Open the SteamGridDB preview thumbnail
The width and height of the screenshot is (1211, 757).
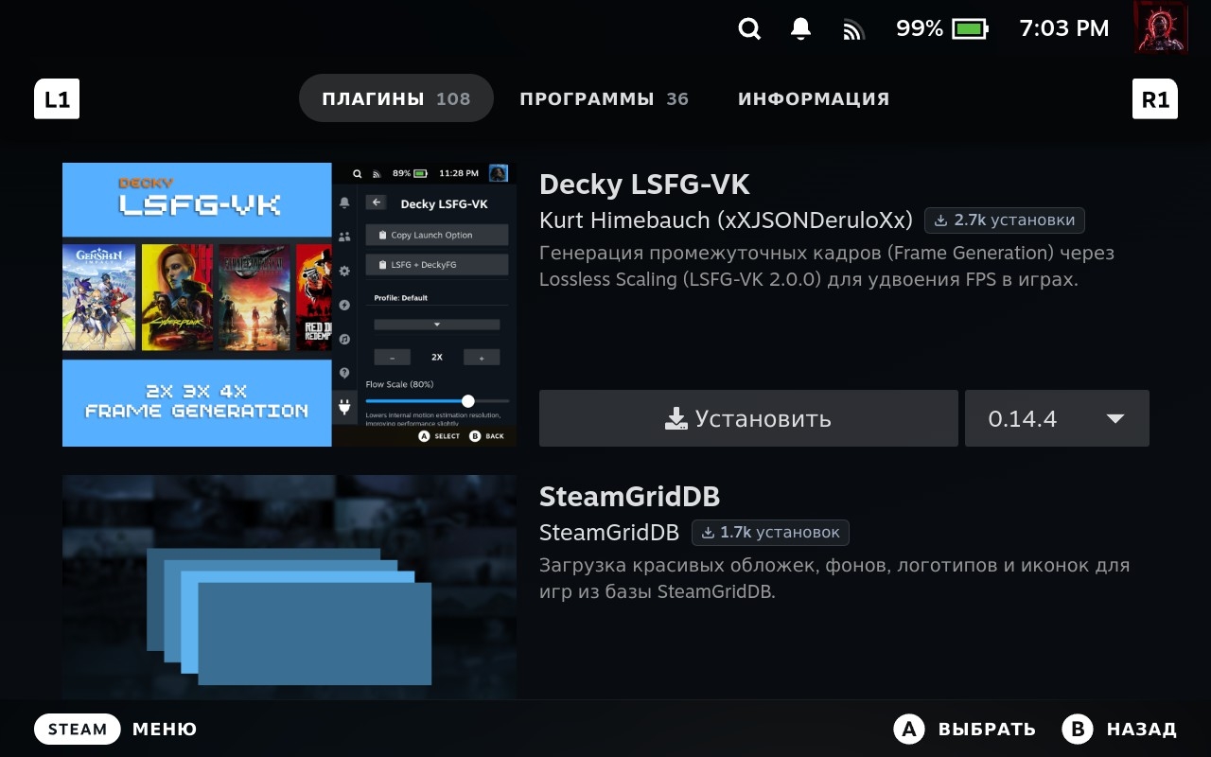pos(290,587)
